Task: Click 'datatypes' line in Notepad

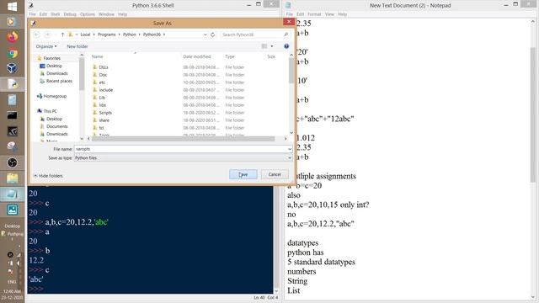Action: click(302, 243)
